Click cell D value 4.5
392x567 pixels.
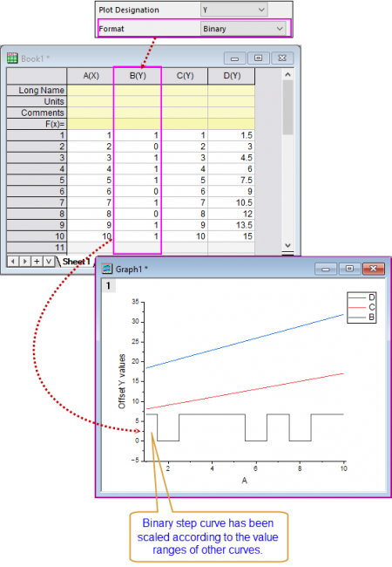tap(232, 158)
